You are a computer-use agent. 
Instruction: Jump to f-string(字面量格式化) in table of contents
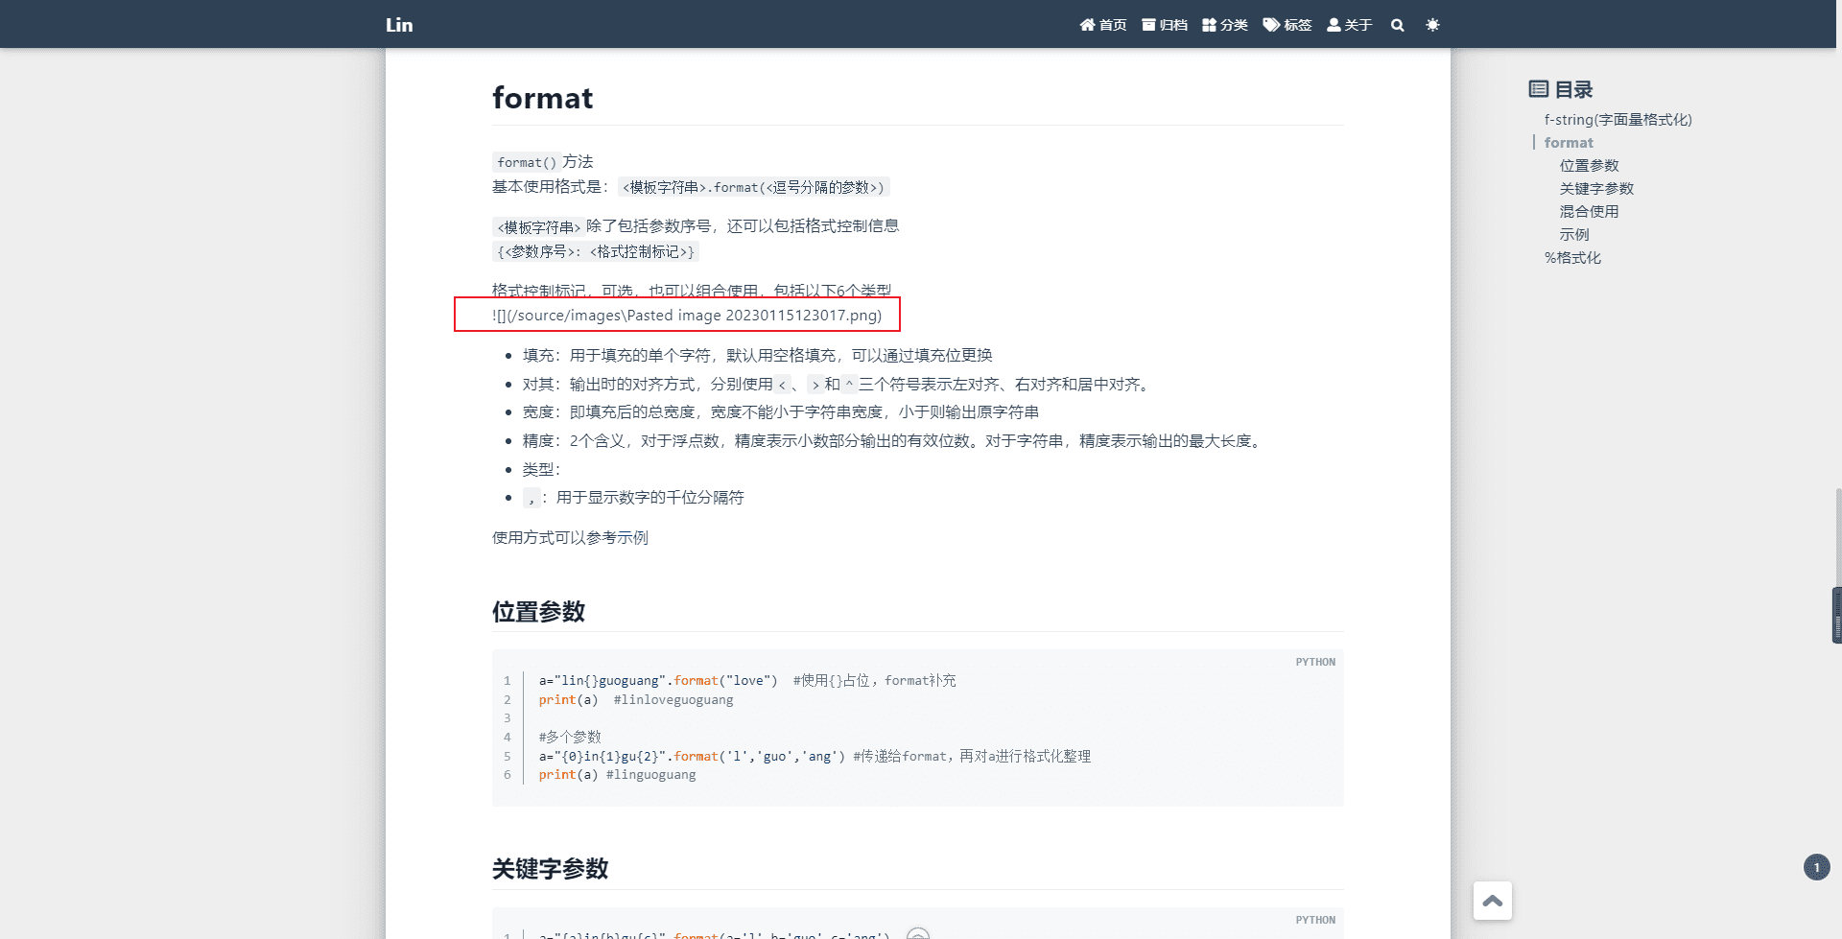(1618, 120)
